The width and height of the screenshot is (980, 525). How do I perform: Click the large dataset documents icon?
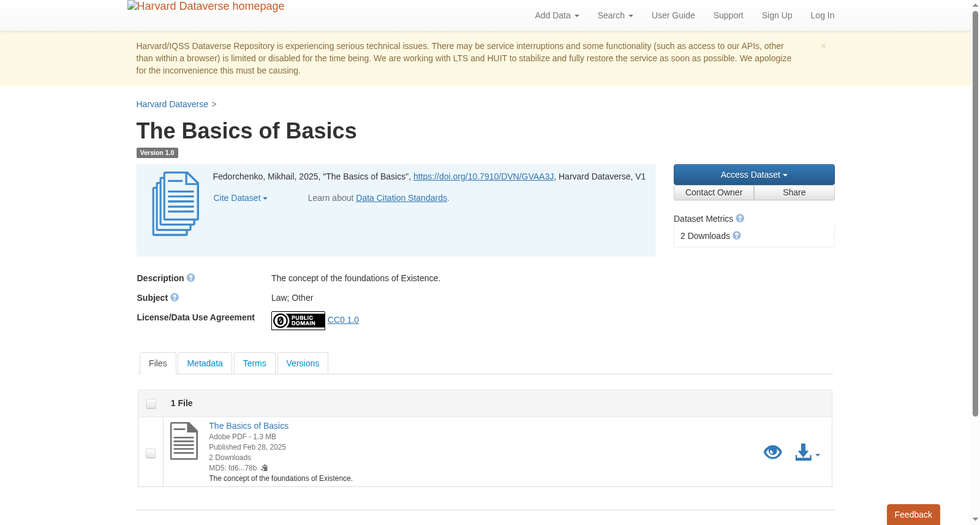pyautogui.click(x=176, y=204)
